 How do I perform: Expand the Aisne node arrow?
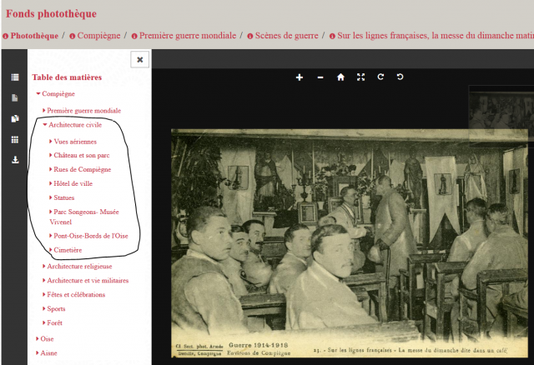(x=38, y=352)
